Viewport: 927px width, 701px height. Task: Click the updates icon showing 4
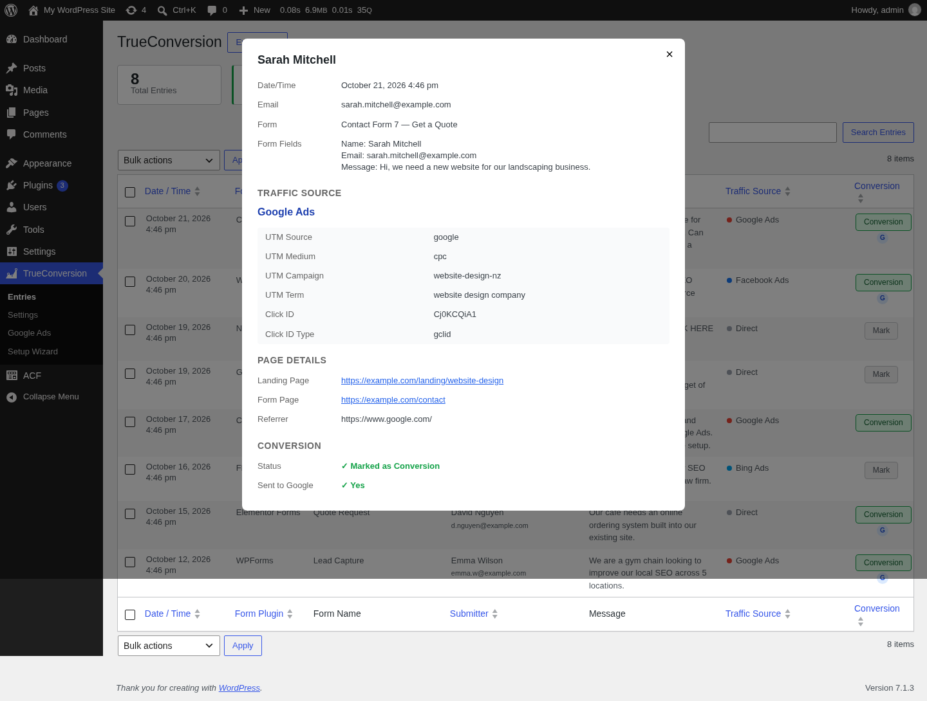click(136, 10)
